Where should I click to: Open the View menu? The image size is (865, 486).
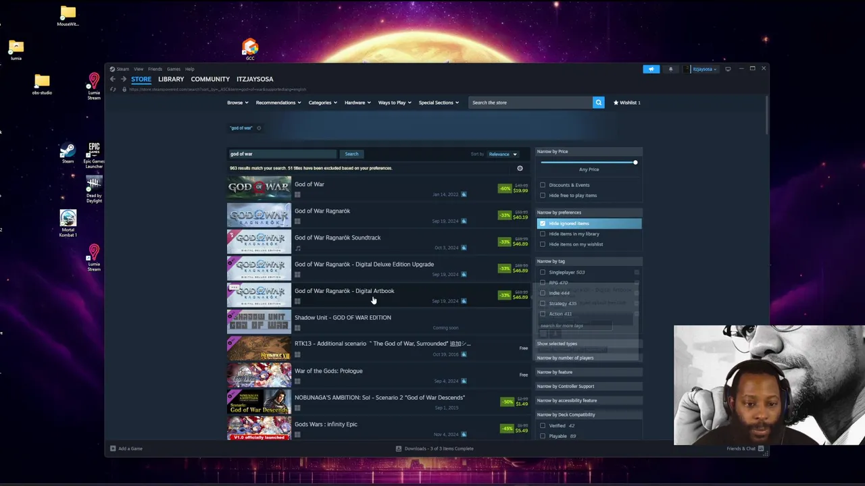(138, 69)
